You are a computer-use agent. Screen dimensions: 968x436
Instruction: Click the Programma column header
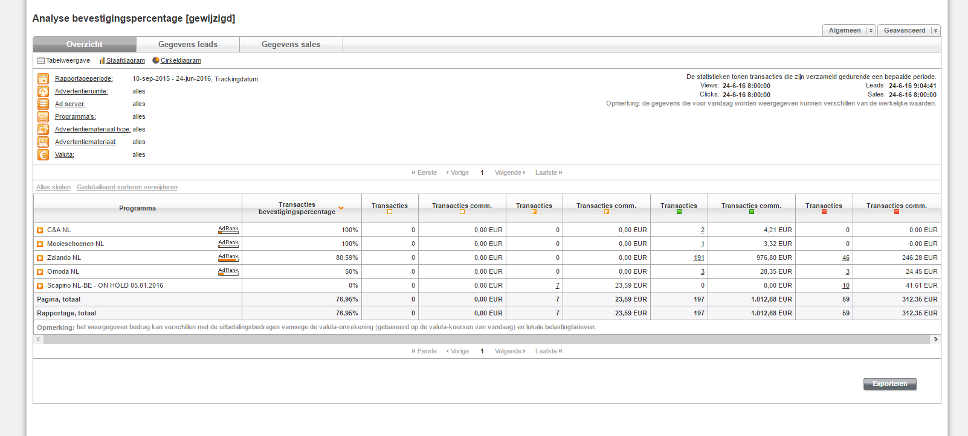click(x=138, y=209)
